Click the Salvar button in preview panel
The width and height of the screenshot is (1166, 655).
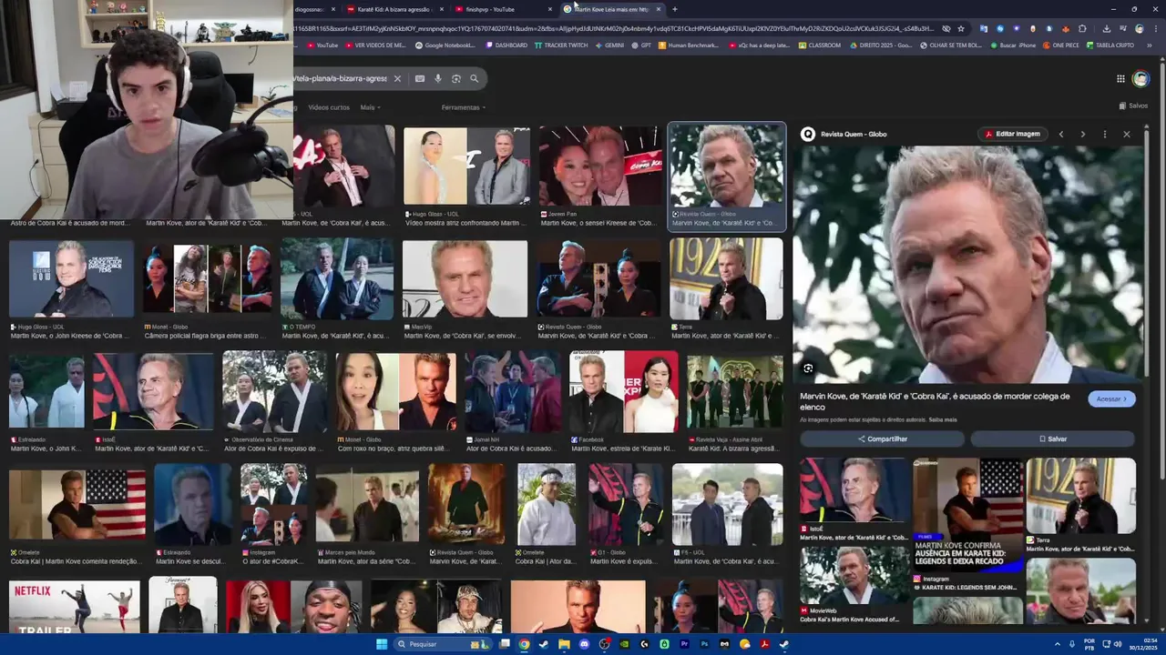[1053, 438]
